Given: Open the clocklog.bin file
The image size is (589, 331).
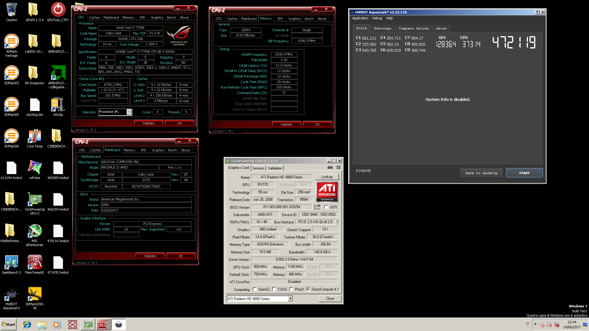Looking at the screenshot, I should click(34, 107).
